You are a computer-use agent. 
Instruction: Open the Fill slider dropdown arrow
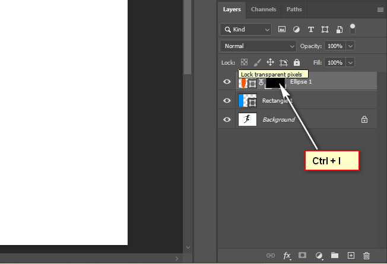(x=350, y=63)
